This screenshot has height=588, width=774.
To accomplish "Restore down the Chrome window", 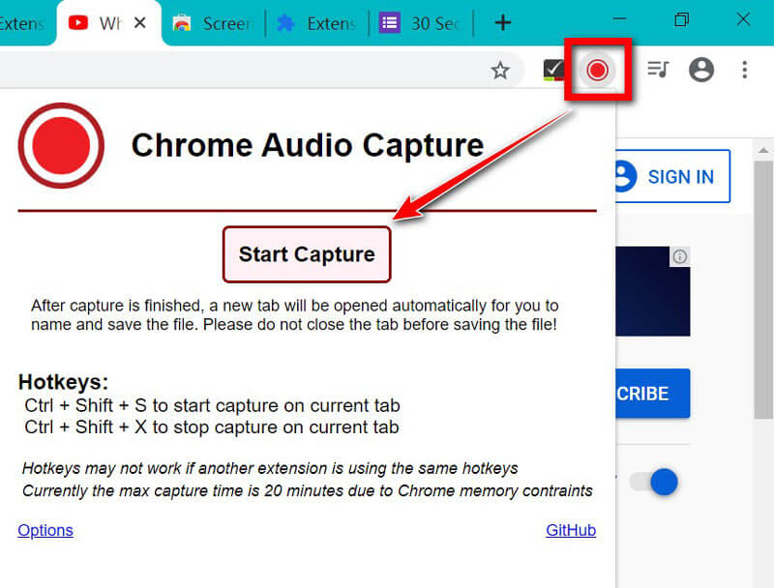I will coord(682,19).
